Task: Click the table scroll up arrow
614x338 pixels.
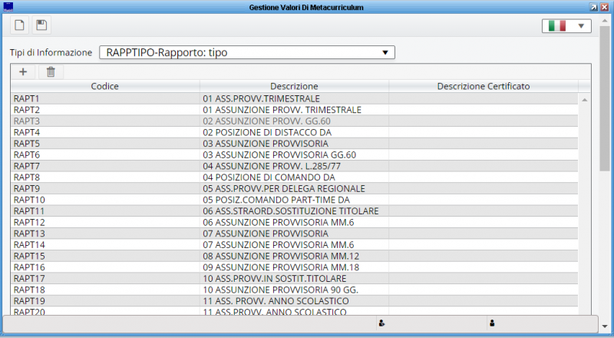Action: tap(584, 100)
